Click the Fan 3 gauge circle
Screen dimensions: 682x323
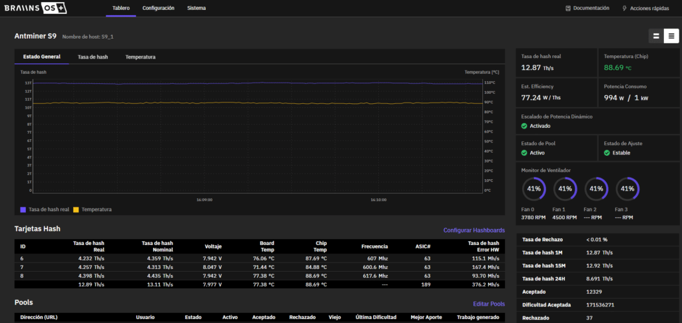pos(627,188)
